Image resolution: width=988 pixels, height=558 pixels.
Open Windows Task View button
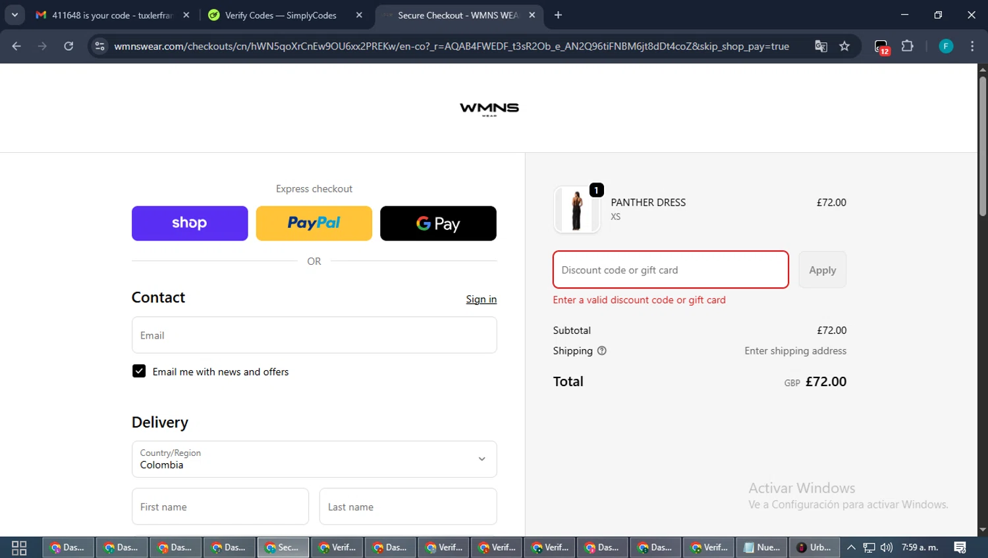(19, 547)
